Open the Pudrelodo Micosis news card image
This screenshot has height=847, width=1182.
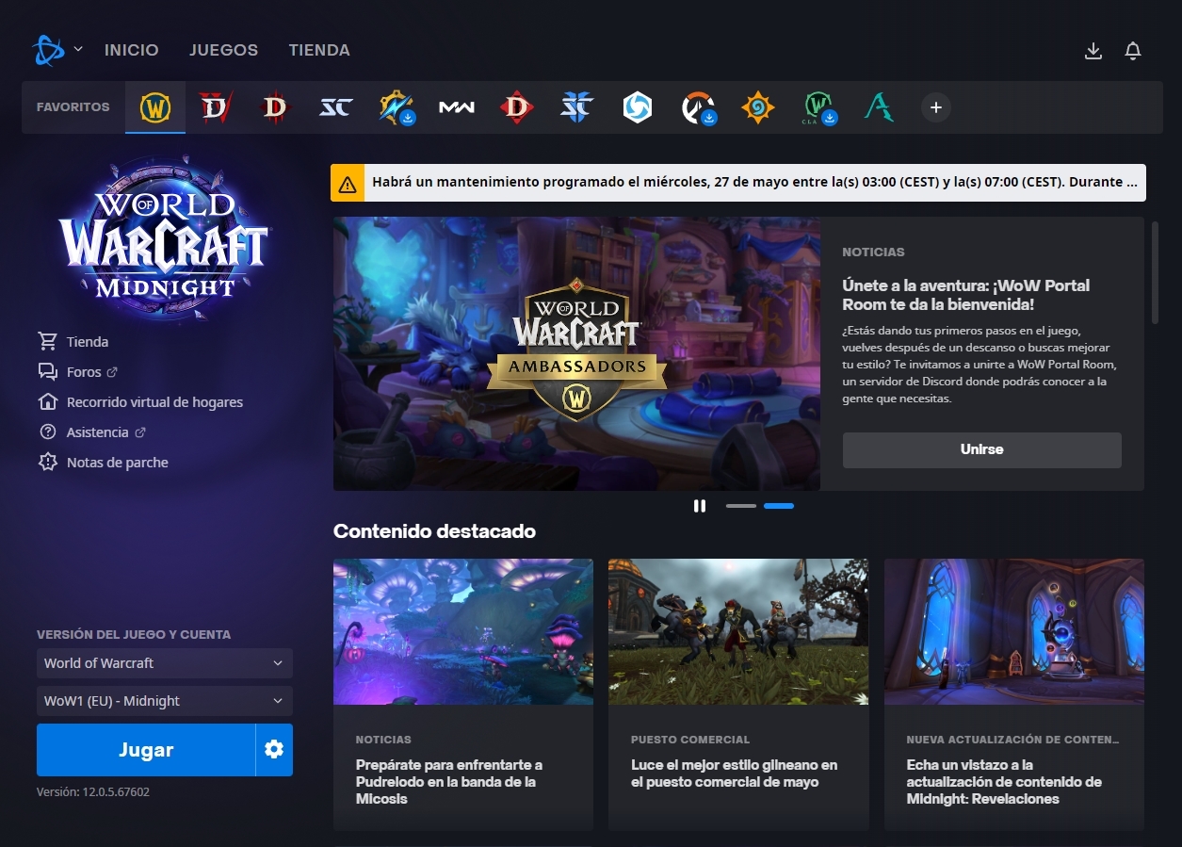click(x=463, y=631)
